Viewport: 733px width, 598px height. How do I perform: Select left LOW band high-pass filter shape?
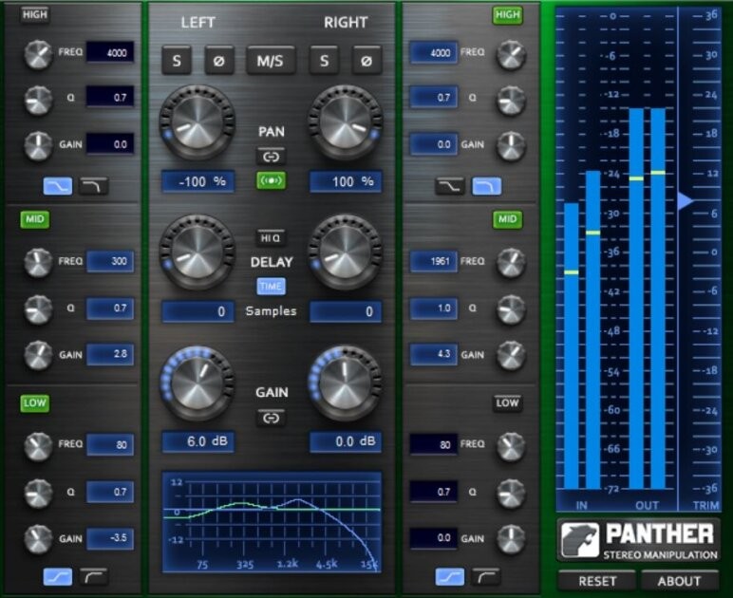pyautogui.click(x=94, y=577)
